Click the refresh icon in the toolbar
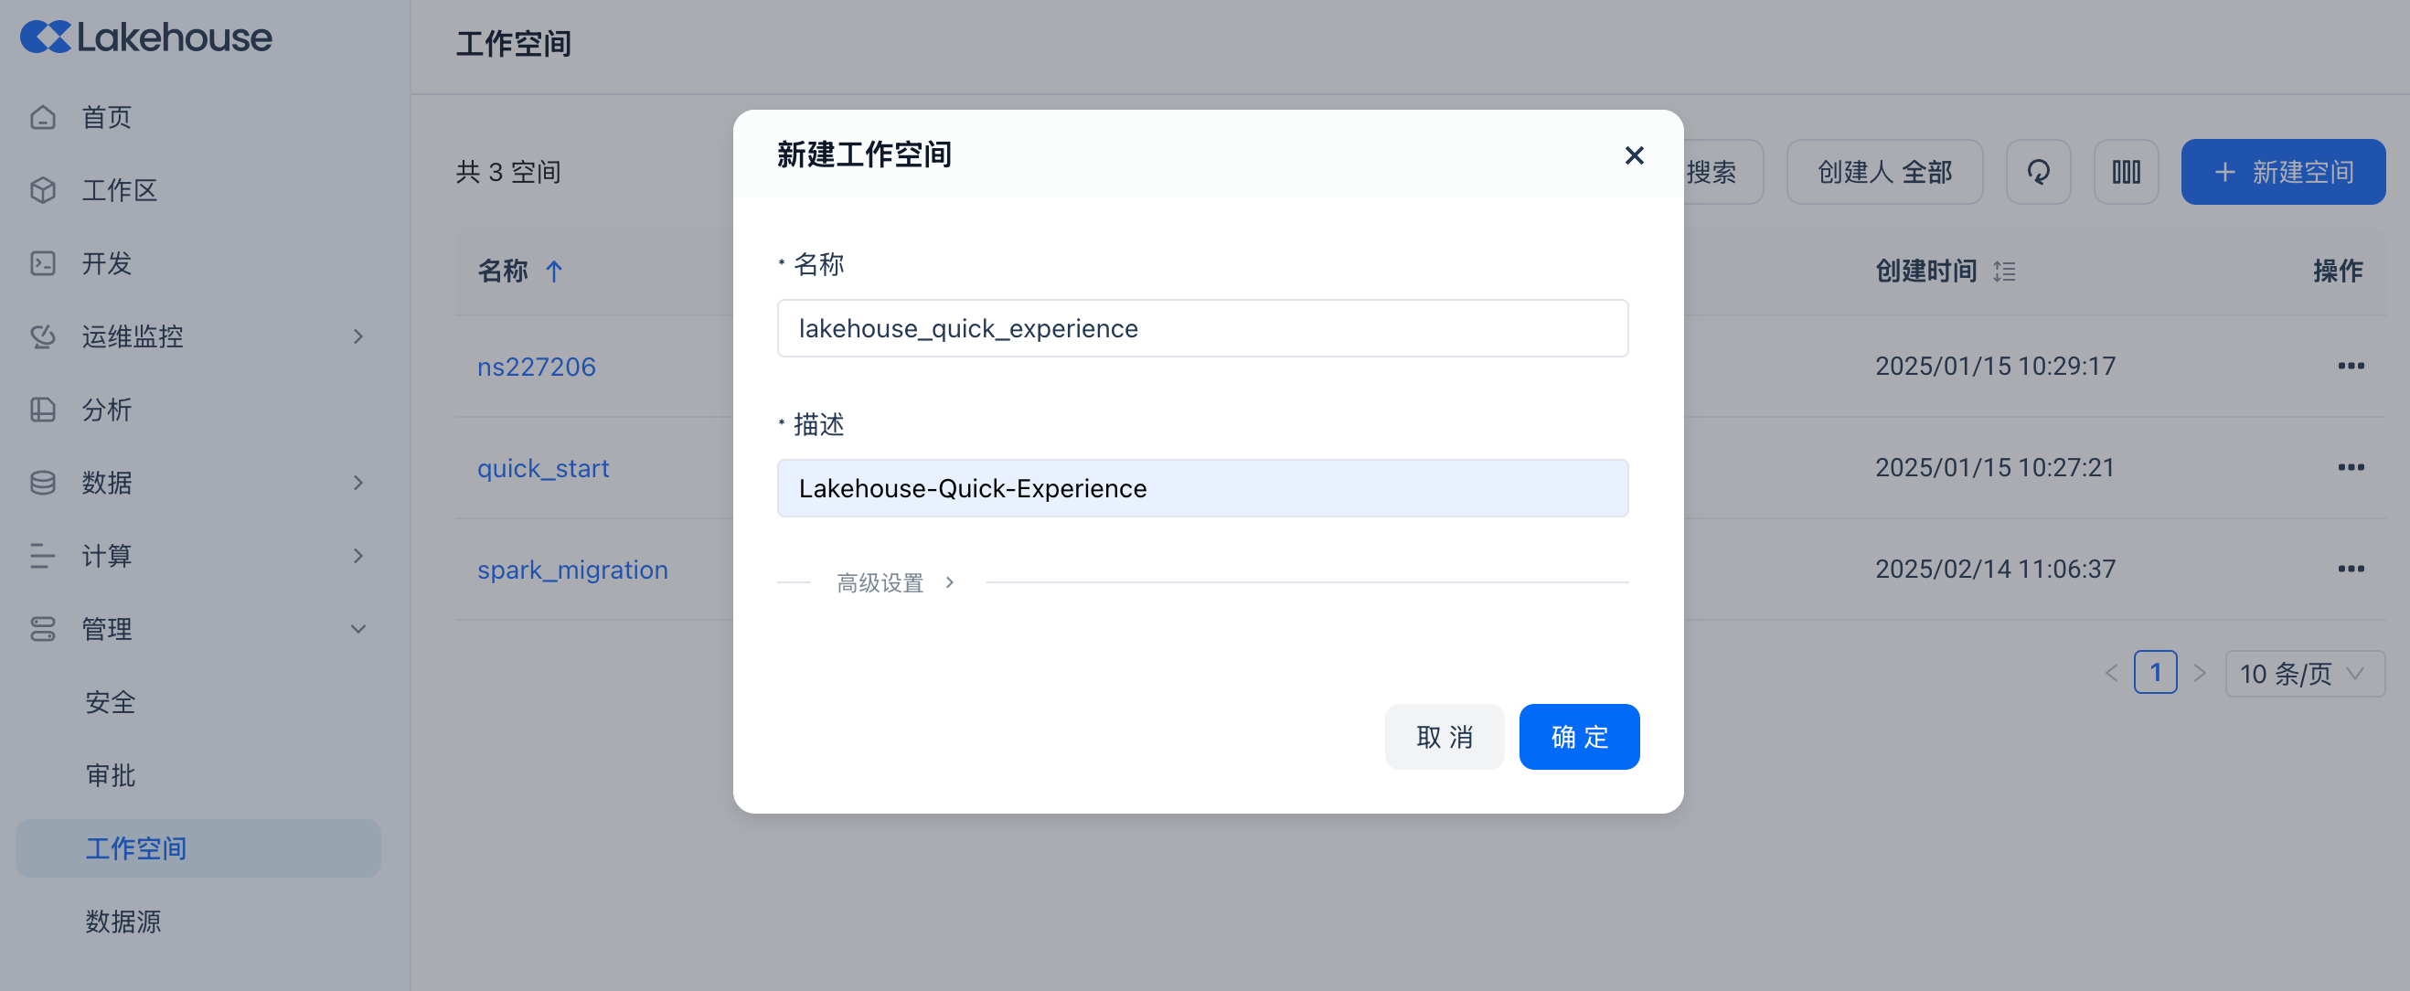This screenshot has height=991, width=2410. click(x=2038, y=172)
